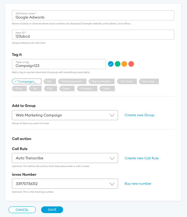
Task: Focus the Item ID input field
Action: click(93, 35)
